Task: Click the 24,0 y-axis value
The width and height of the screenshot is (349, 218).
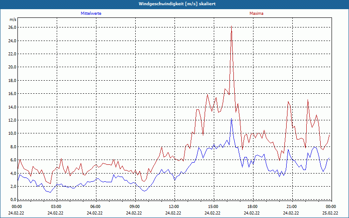Action: click(13, 41)
